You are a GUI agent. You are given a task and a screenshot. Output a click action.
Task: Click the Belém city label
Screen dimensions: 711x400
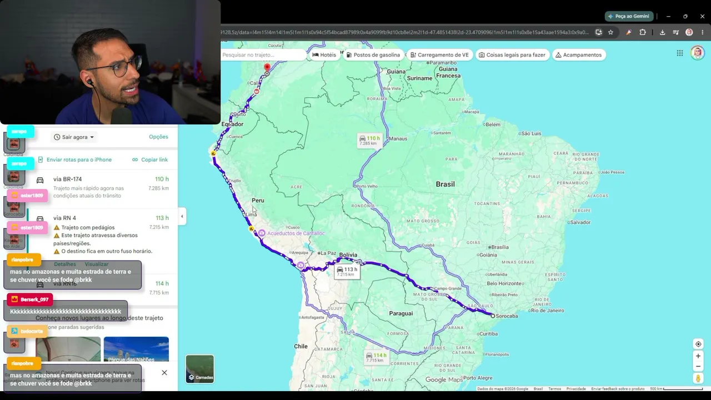point(493,124)
